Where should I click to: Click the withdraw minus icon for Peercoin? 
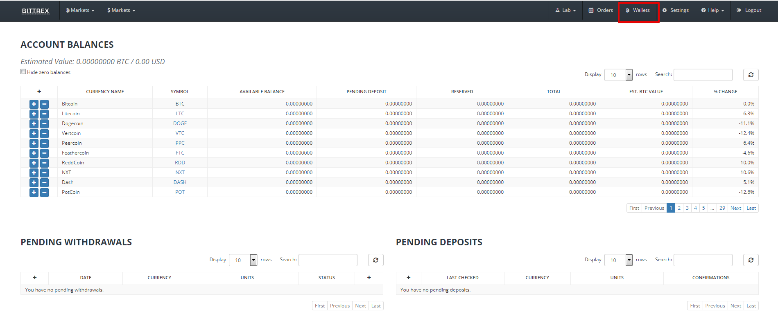pyautogui.click(x=44, y=144)
